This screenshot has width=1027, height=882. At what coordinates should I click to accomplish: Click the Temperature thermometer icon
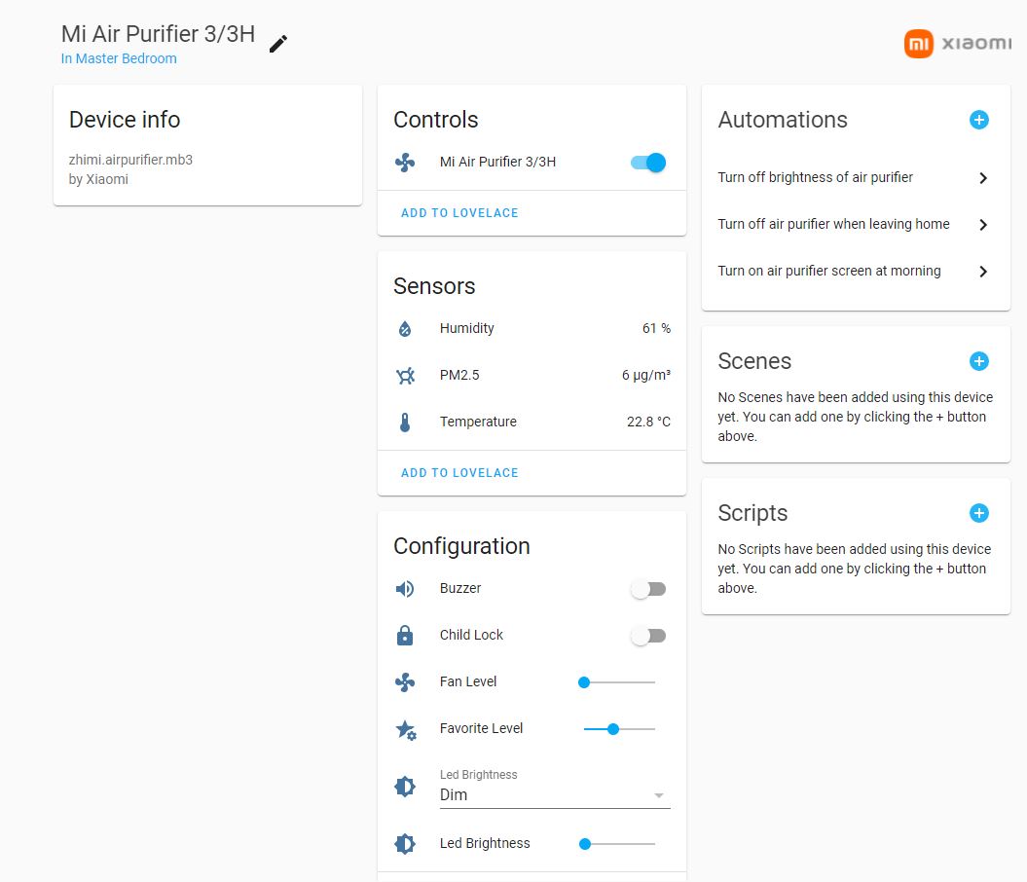coord(405,423)
